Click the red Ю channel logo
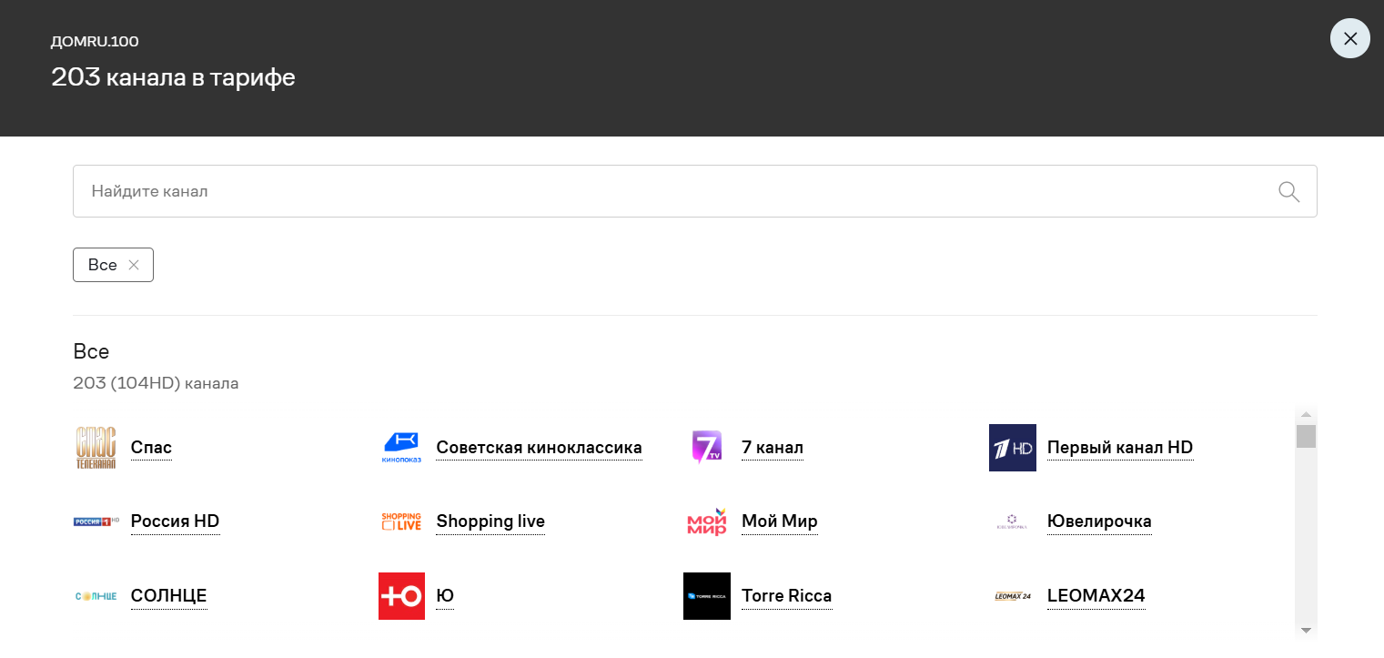The width and height of the screenshot is (1384, 658). 401,596
